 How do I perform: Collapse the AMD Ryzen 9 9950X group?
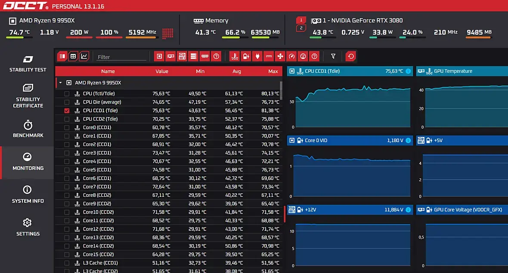(x=60, y=83)
